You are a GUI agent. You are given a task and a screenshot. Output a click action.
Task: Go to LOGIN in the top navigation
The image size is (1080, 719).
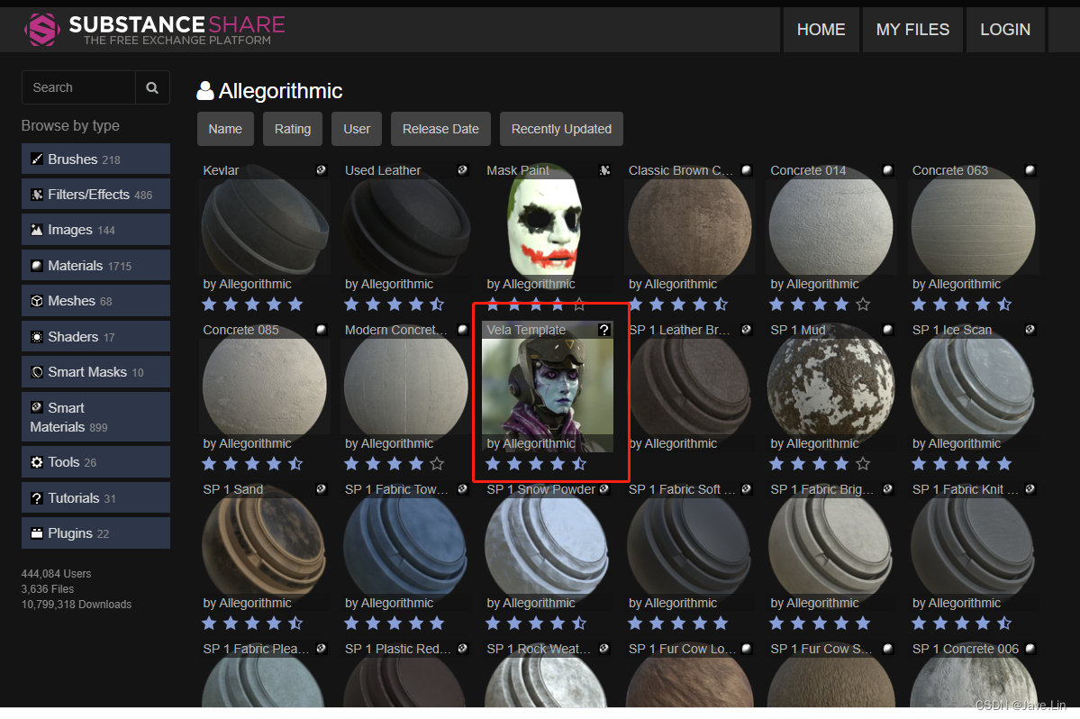point(1005,30)
